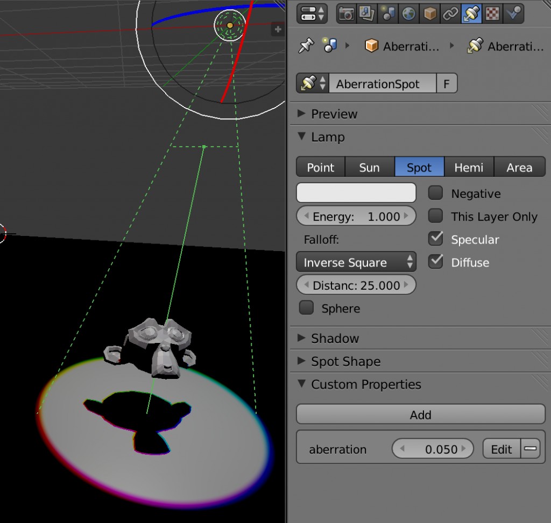Open the Texture properties checkerboard tab

pos(492,14)
